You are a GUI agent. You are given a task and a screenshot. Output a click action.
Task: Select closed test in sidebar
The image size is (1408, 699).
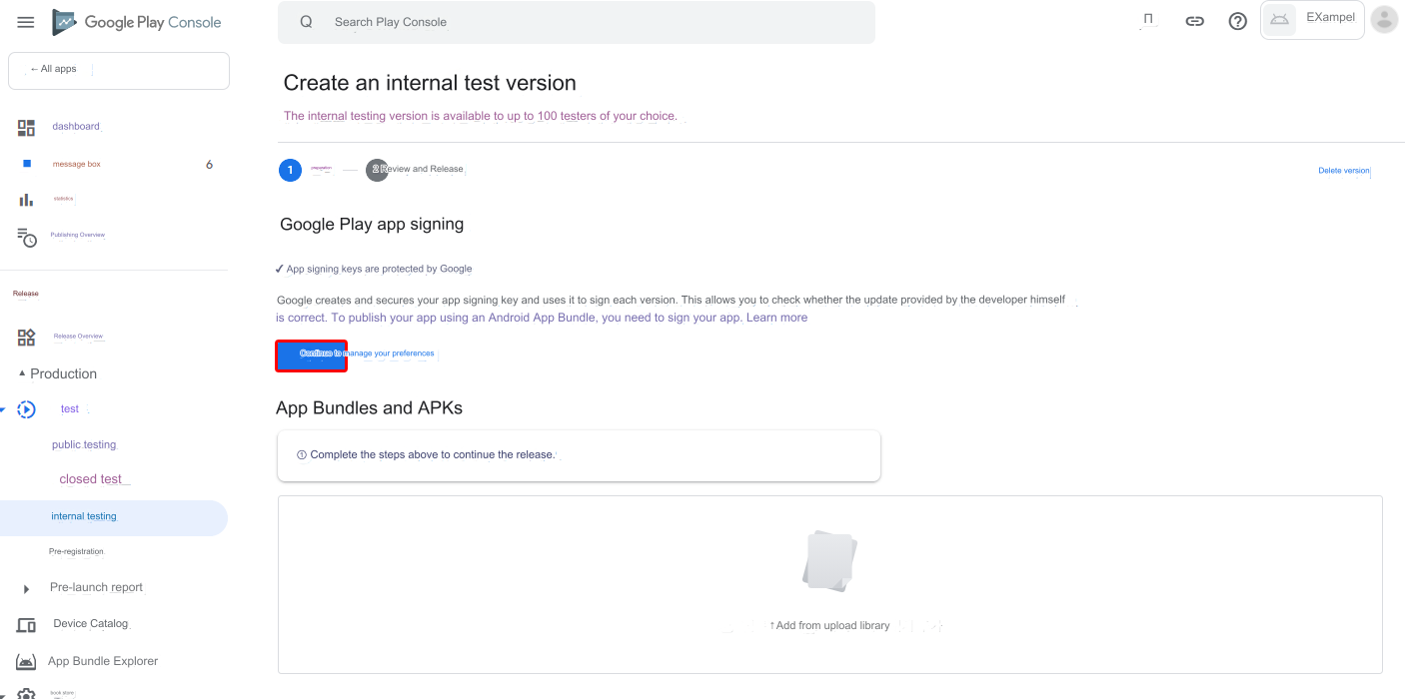pyautogui.click(x=91, y=479)
